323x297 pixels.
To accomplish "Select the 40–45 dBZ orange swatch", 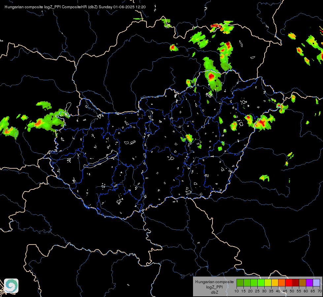I will tap(282, 282).
